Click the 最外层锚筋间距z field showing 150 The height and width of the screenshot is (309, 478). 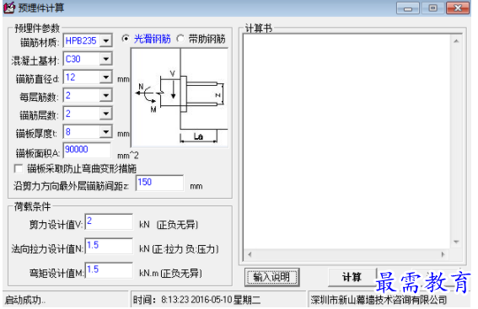click(159, 183)
